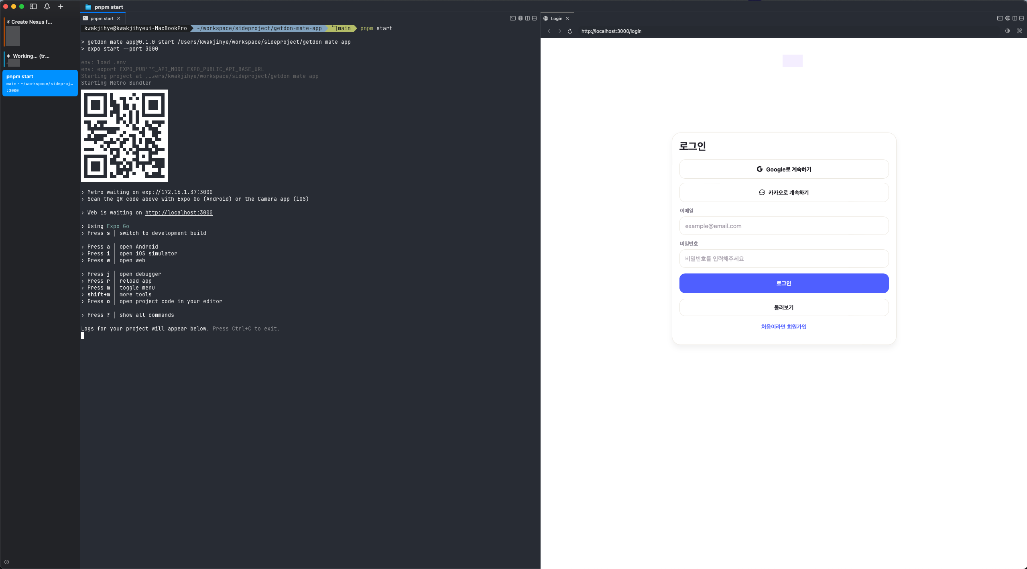
Task: Open new browser in left pane toolbar
Action: (521, 18)
